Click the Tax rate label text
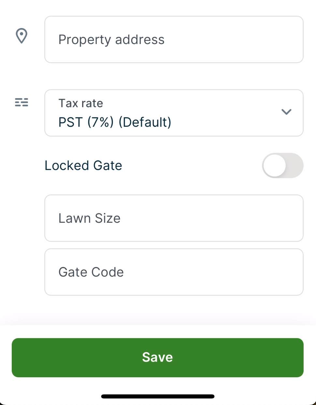Screen dimensions: 316x405 tap(81, 103)
